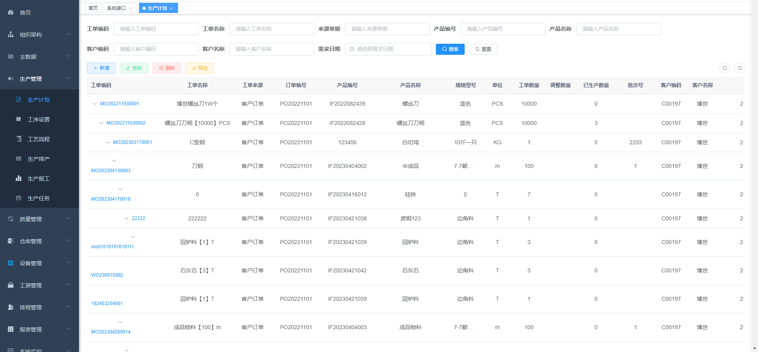Click the 生产计划 edit icon in submenu
Screen dimensions: 758x352
[19, 100]
